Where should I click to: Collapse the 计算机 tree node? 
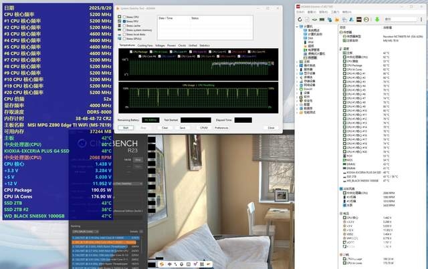tap(297, 27)
